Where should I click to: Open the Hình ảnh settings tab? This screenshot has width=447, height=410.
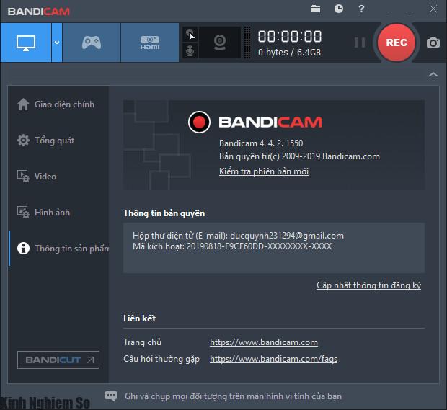[x=58, y=213]
